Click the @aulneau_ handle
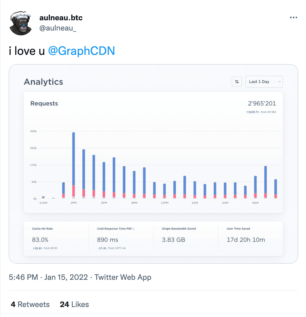Image resolution: width=306 pixels, height=317 pixels. [x=58, y=28]
